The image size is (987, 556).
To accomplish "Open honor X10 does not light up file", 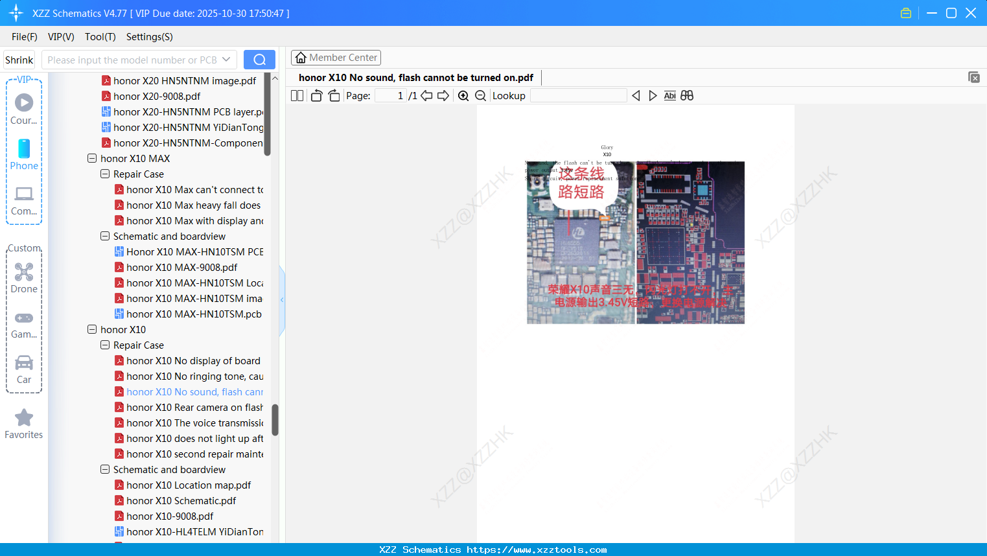I will [194, 438].
